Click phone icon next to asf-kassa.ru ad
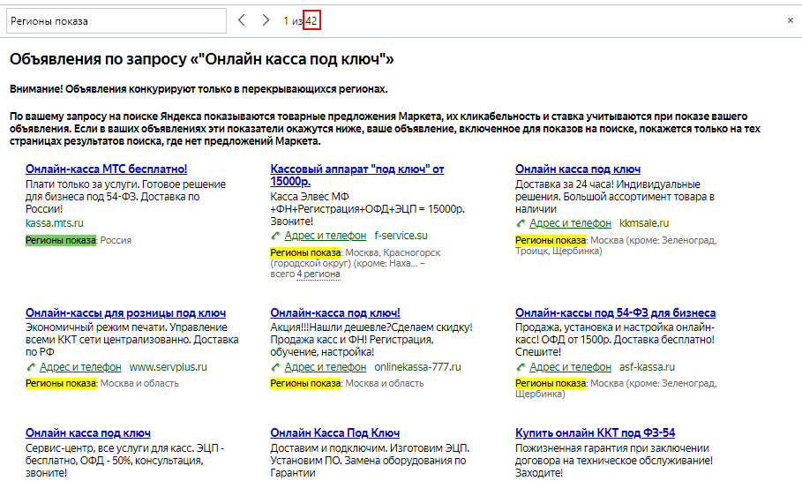The width and height of the screenshot is (802, 481). 521,367
